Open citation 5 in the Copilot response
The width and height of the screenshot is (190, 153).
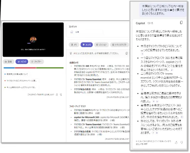pyautogui.click(x=157, y=101)
